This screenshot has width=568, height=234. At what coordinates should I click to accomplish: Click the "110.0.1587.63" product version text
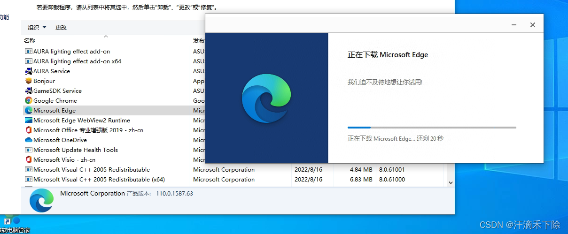174,194
